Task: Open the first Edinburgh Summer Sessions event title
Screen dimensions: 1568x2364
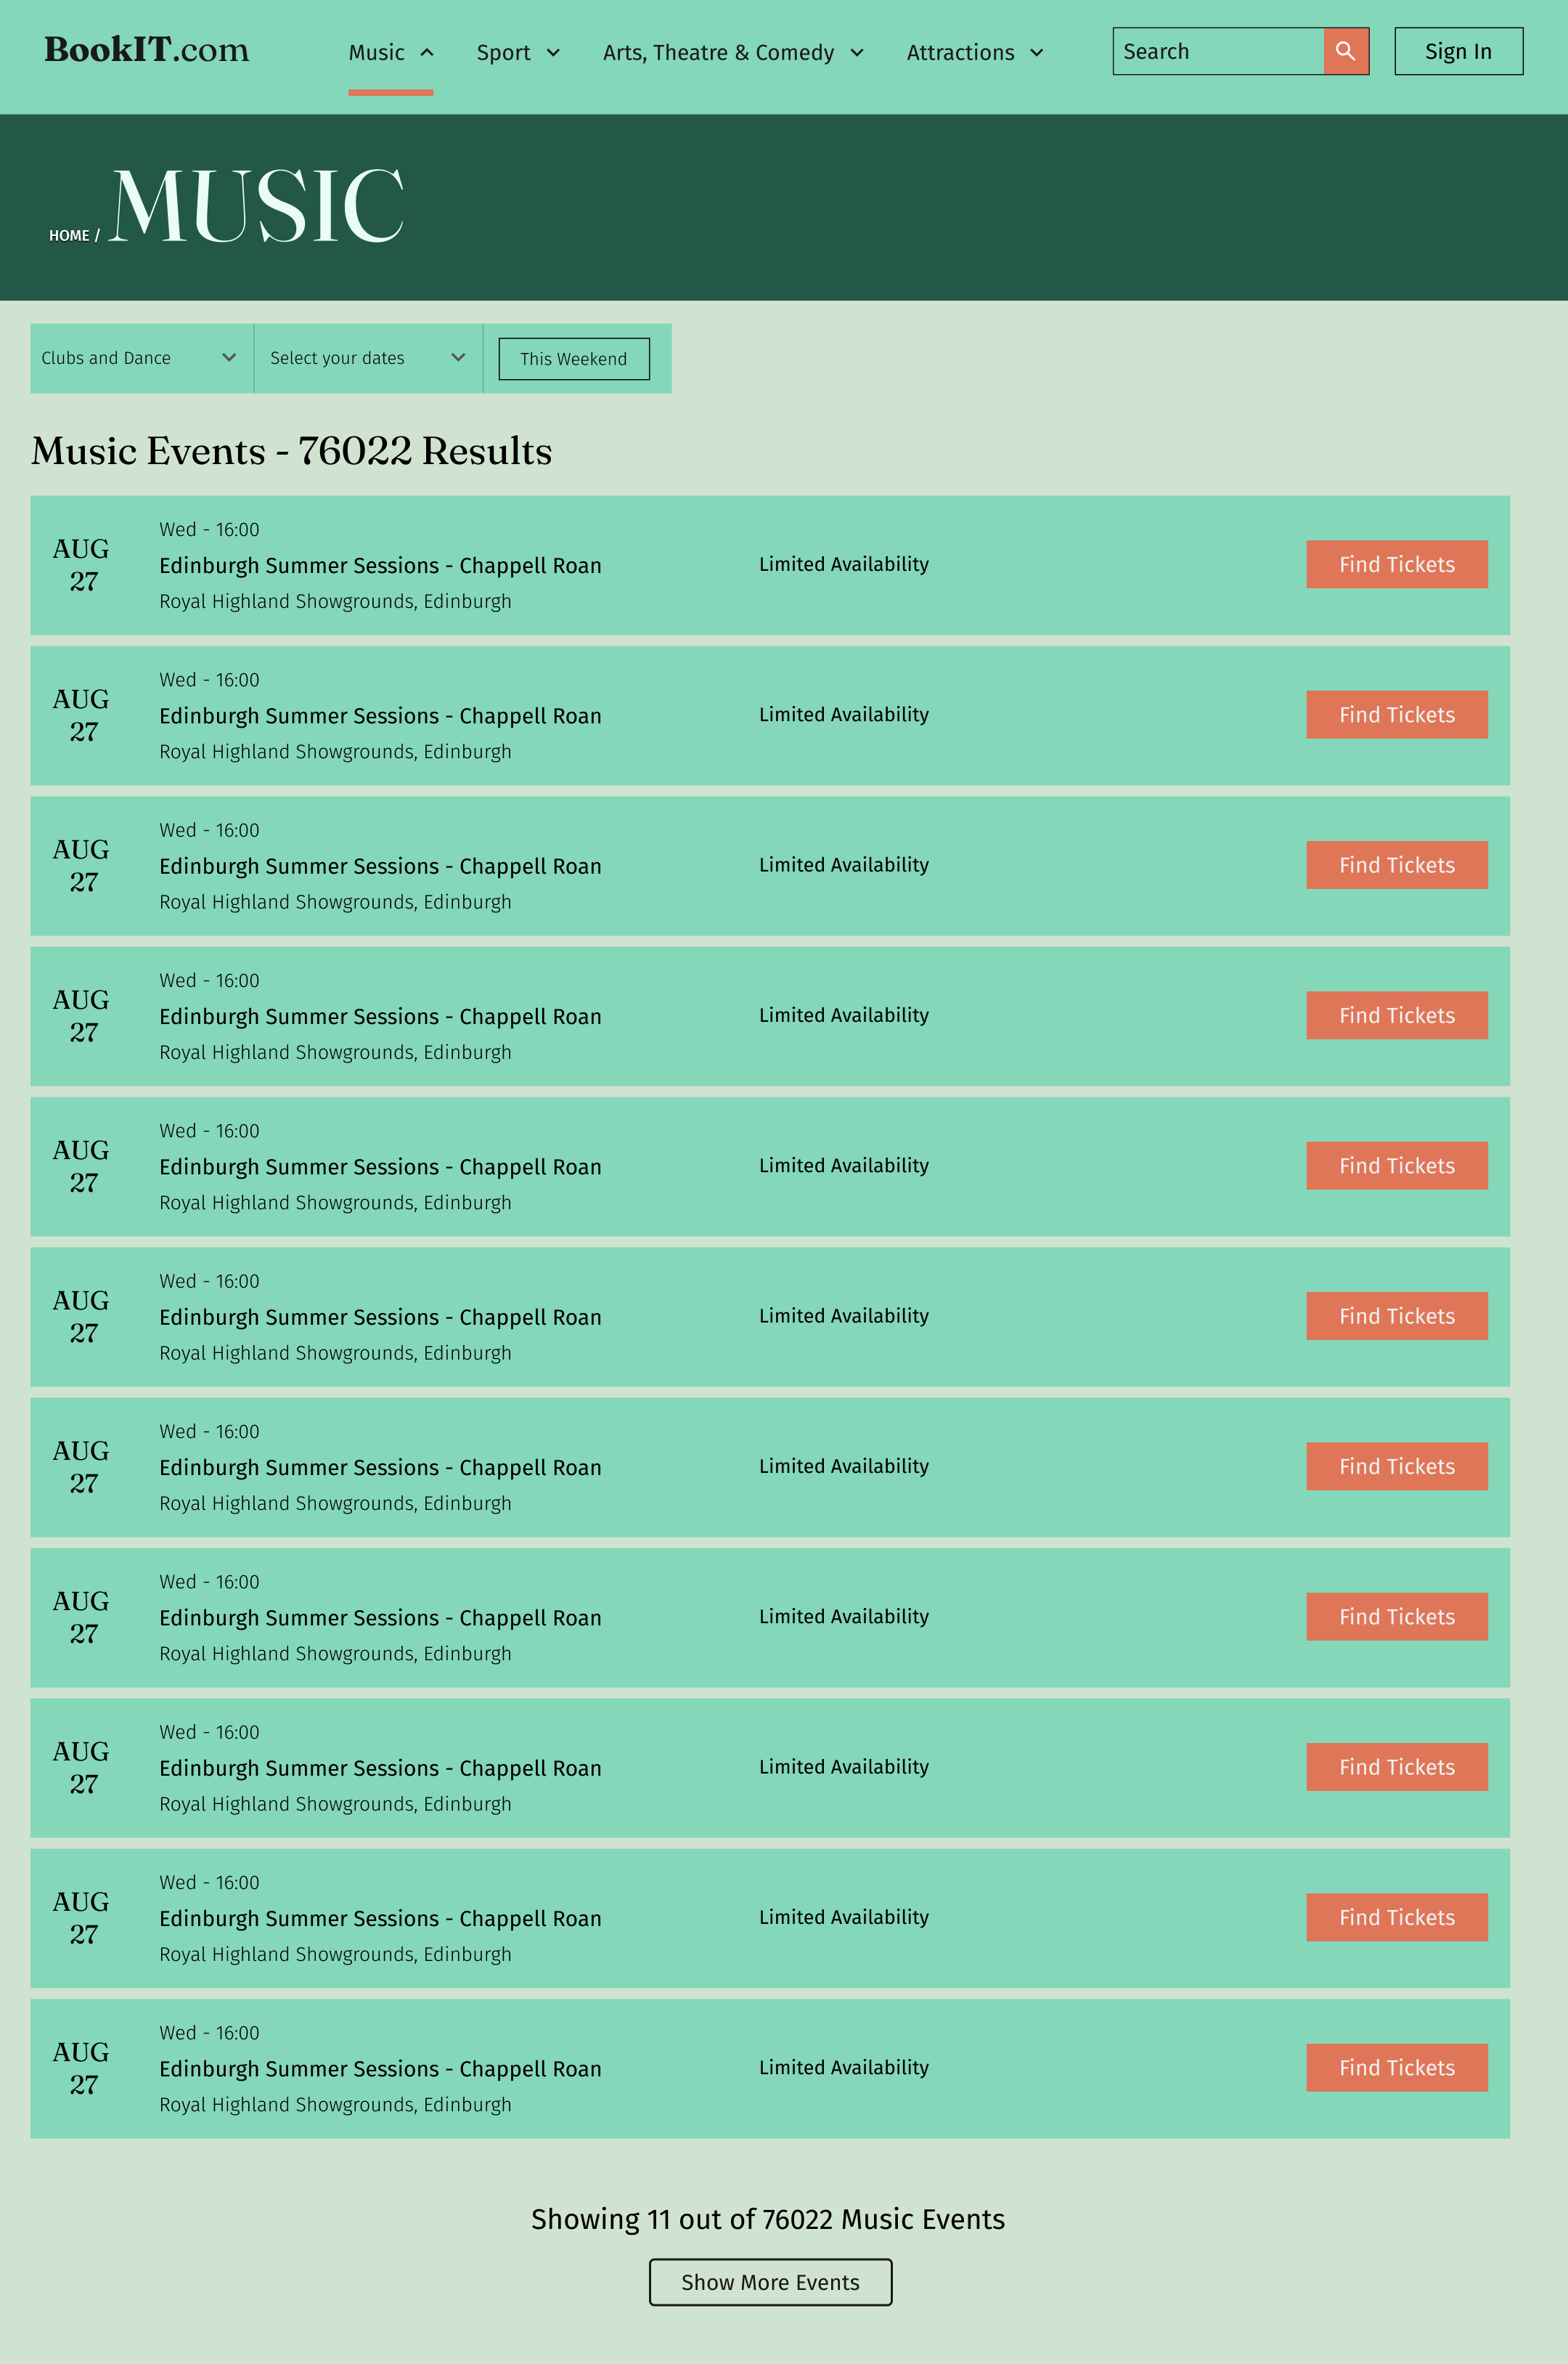Action: (x=380, y=566)
